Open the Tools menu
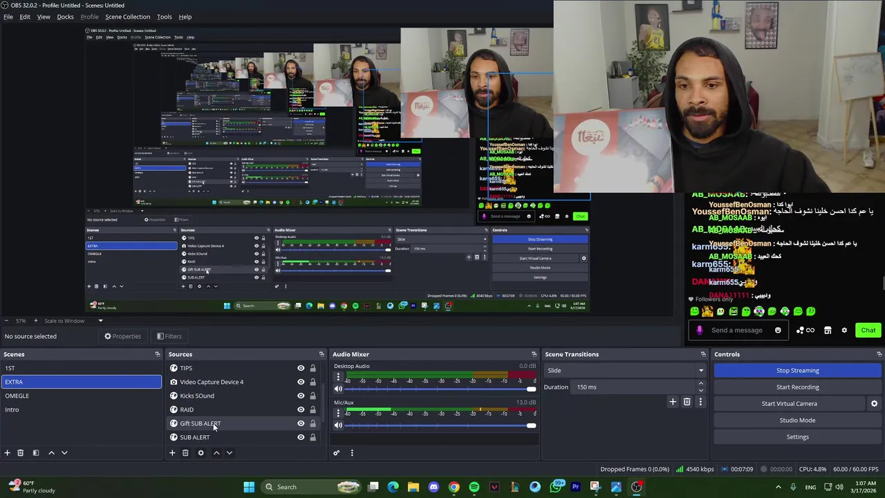 coord(165,17)
